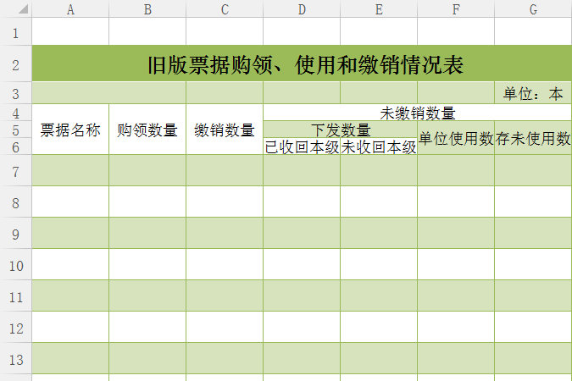Image resolution: width=572 pixels, height=381 pixels.
Task: Select the 缴销数量 header cell
Action: click(225, 130)
